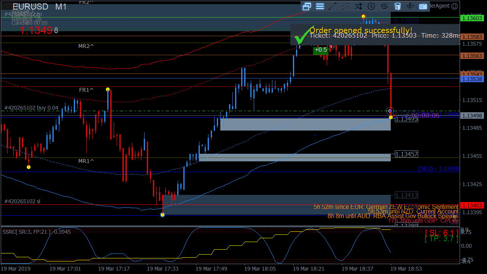Click the shuffle arrows toolbar icon
The image size is (487, 274).
tap(358, 6)
